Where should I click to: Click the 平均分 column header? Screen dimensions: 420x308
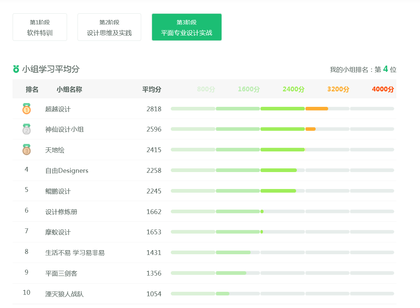tap(152, 89)
